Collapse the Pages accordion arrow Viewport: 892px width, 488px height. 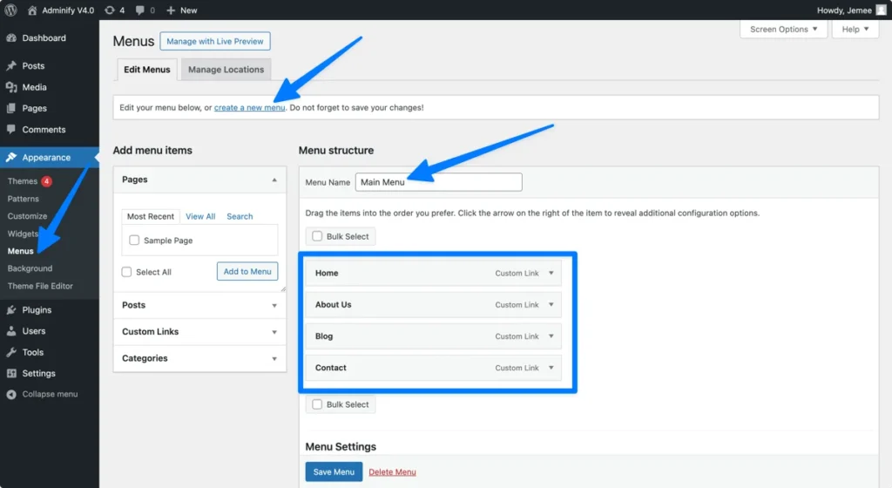pos(274,180)
